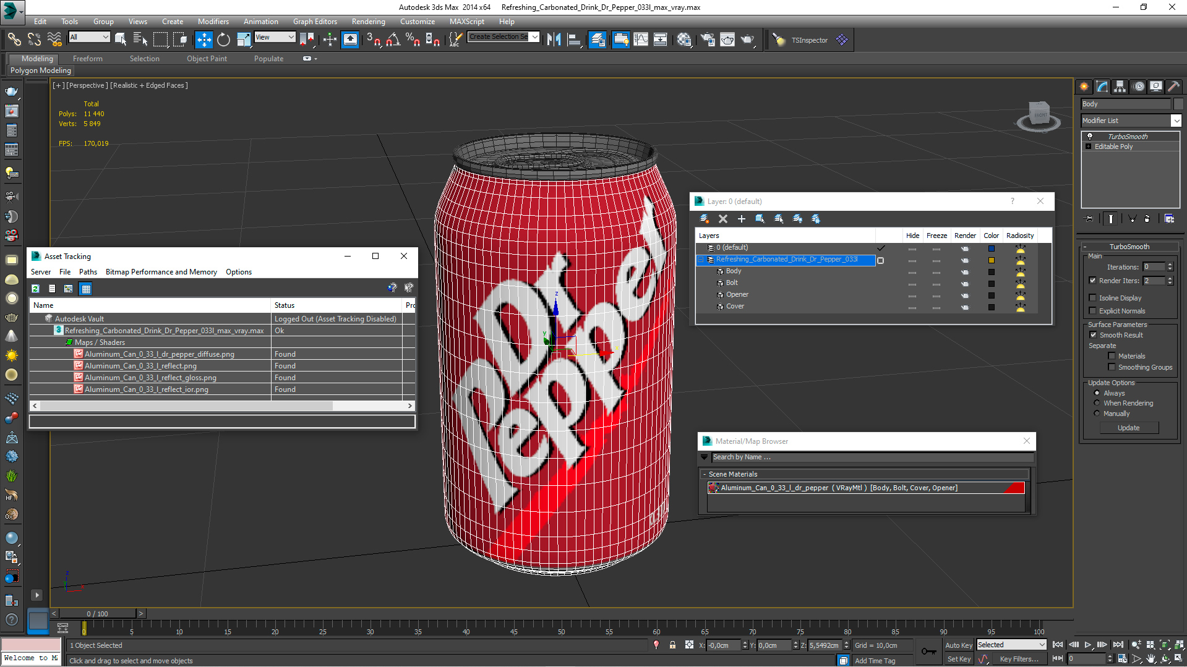Select Aluminum_Can_0_33_l_dr_pepper_diffuse.png asset row
Screen dimensions: 1187x667
pos(221,354)
